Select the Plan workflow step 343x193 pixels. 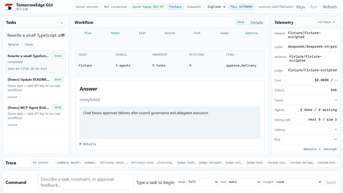tap(88, 33)
